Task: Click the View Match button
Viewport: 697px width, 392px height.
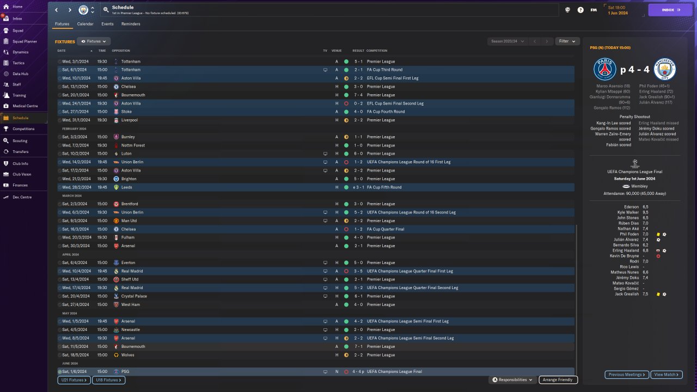Action: tap(667, 375)
